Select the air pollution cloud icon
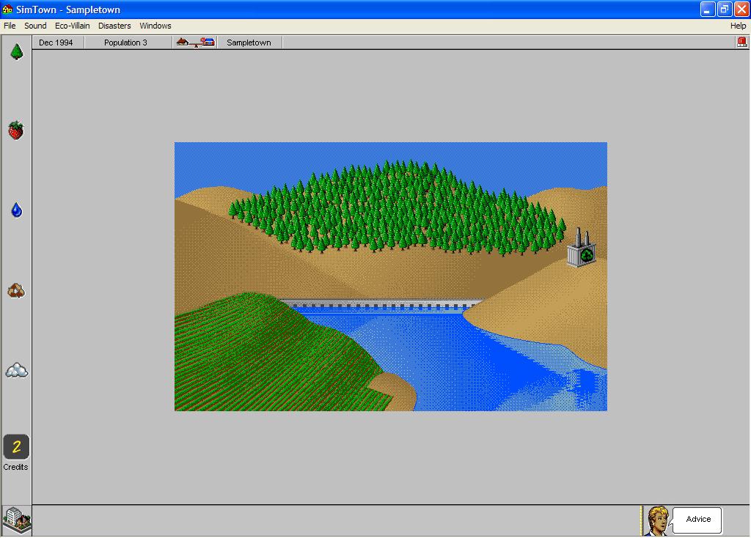 pyautogui.click(x=17, y=370)
